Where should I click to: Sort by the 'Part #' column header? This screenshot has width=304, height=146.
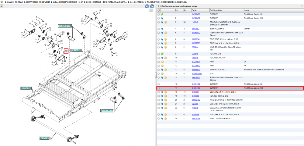[x=200, y=10]
